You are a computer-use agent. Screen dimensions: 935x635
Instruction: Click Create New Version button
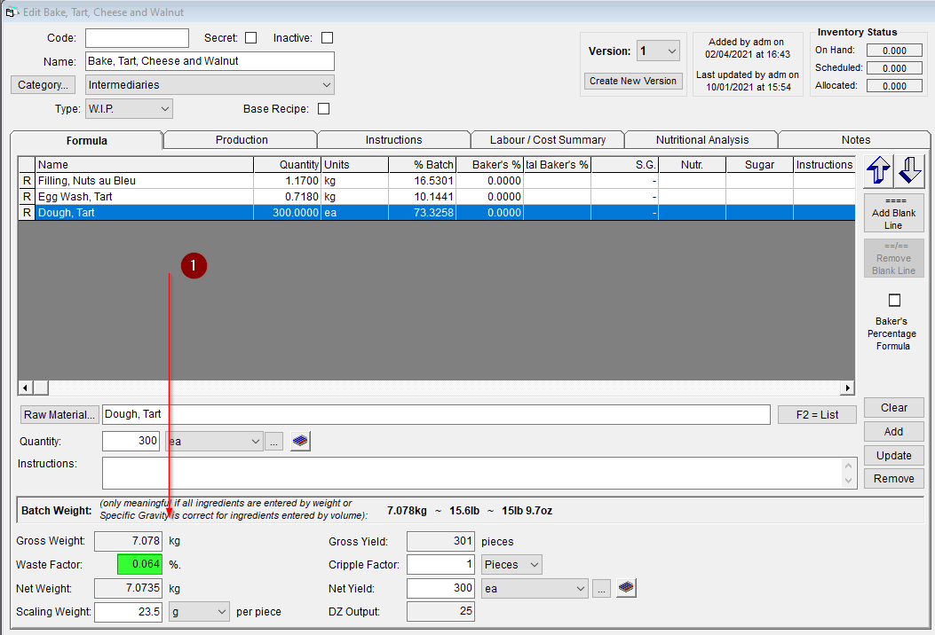[x=633, y=81]
